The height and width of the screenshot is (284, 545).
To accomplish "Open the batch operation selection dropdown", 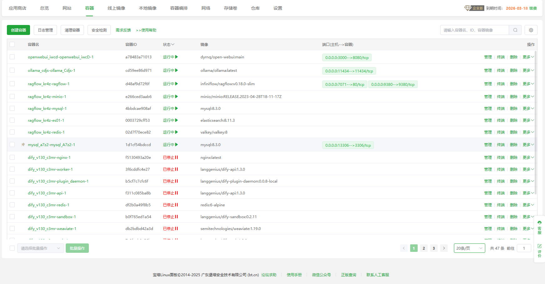I will pos(40,248).
